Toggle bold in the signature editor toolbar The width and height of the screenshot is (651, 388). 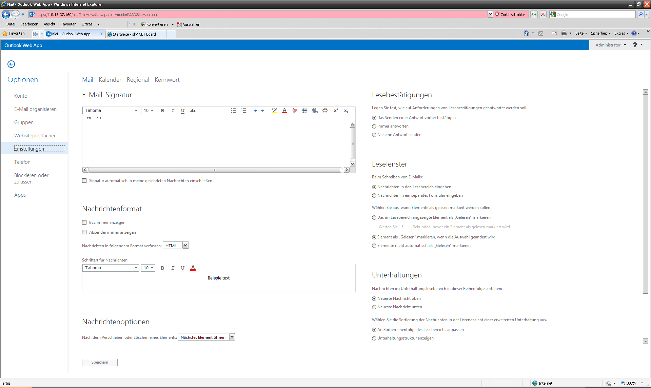click(162, 111)
